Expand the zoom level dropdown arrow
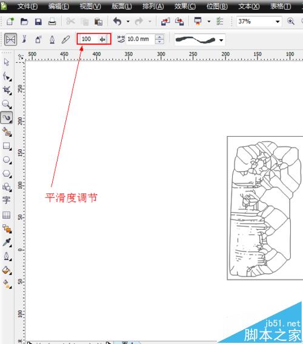 tap(278, 22)
